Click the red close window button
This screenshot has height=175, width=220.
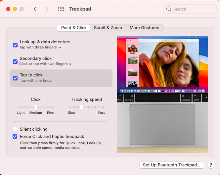coord(8,9)
